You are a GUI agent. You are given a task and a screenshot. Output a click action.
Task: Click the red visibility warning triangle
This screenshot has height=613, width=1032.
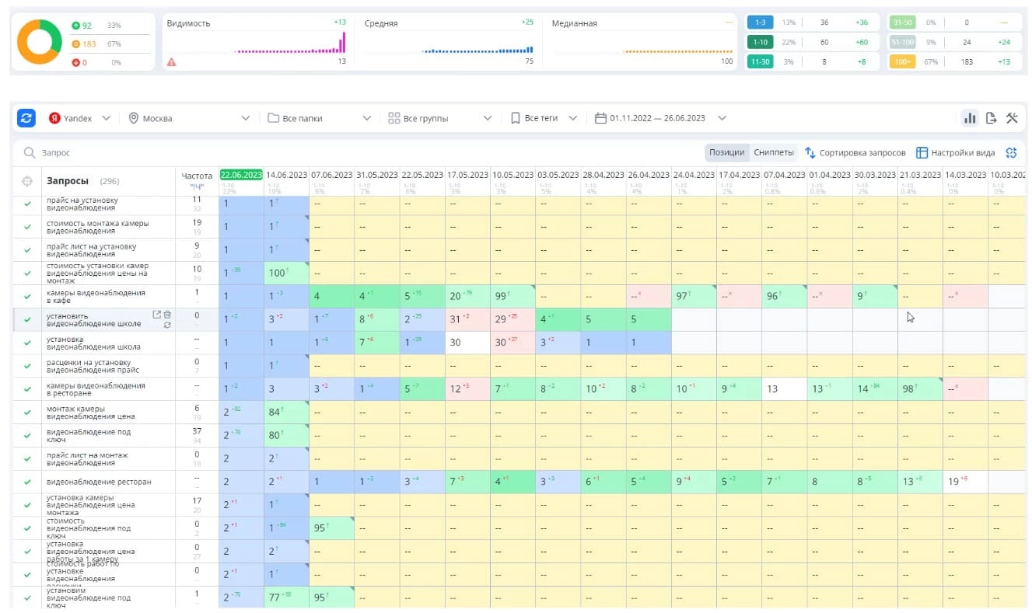click(x=172, y=61)
